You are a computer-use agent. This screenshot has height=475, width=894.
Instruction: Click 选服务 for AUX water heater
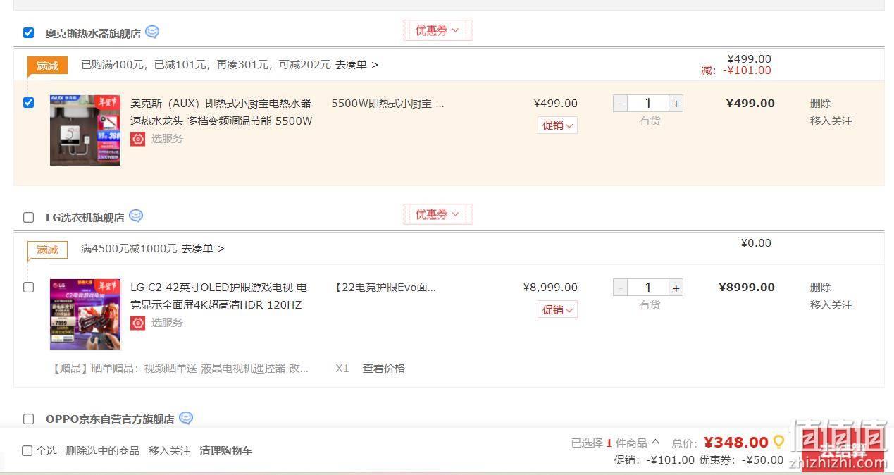point(167,139)
